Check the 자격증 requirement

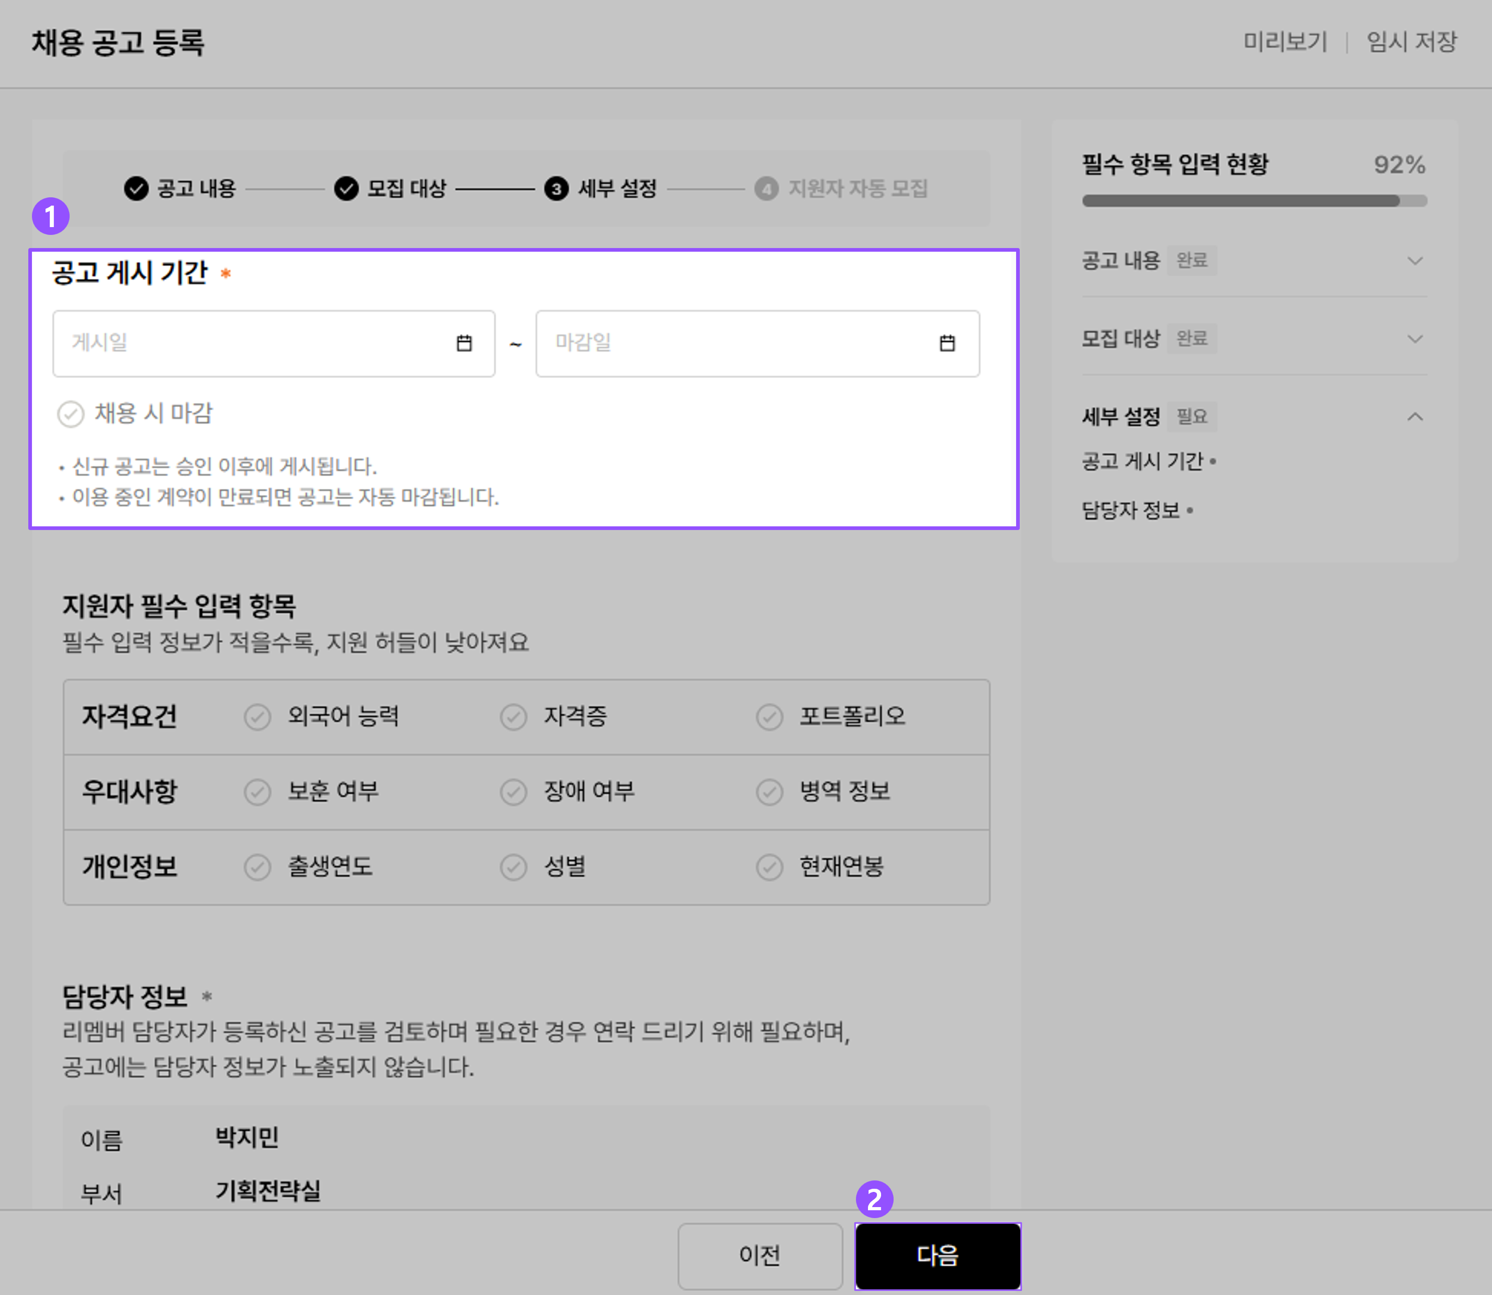coord(513,717)
